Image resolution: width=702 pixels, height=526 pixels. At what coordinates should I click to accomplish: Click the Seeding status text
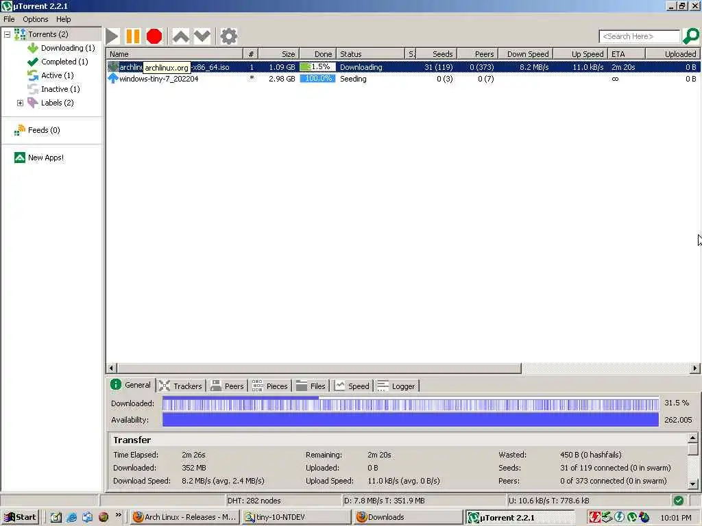point(353,79)
